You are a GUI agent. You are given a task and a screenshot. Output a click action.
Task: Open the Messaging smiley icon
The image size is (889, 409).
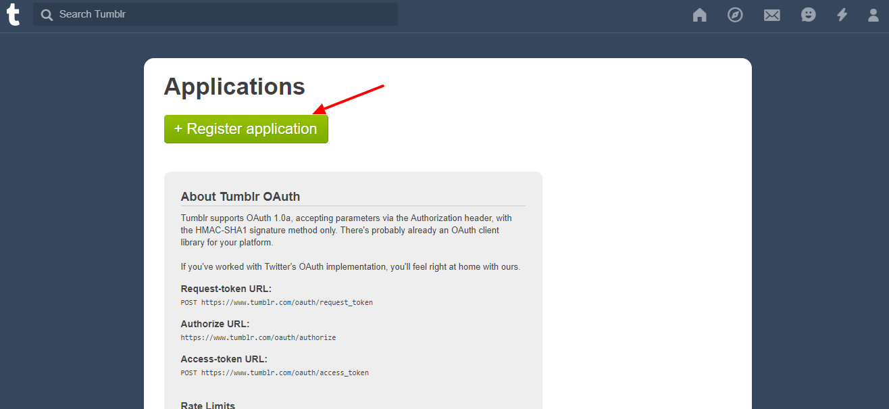click(808, 15)
